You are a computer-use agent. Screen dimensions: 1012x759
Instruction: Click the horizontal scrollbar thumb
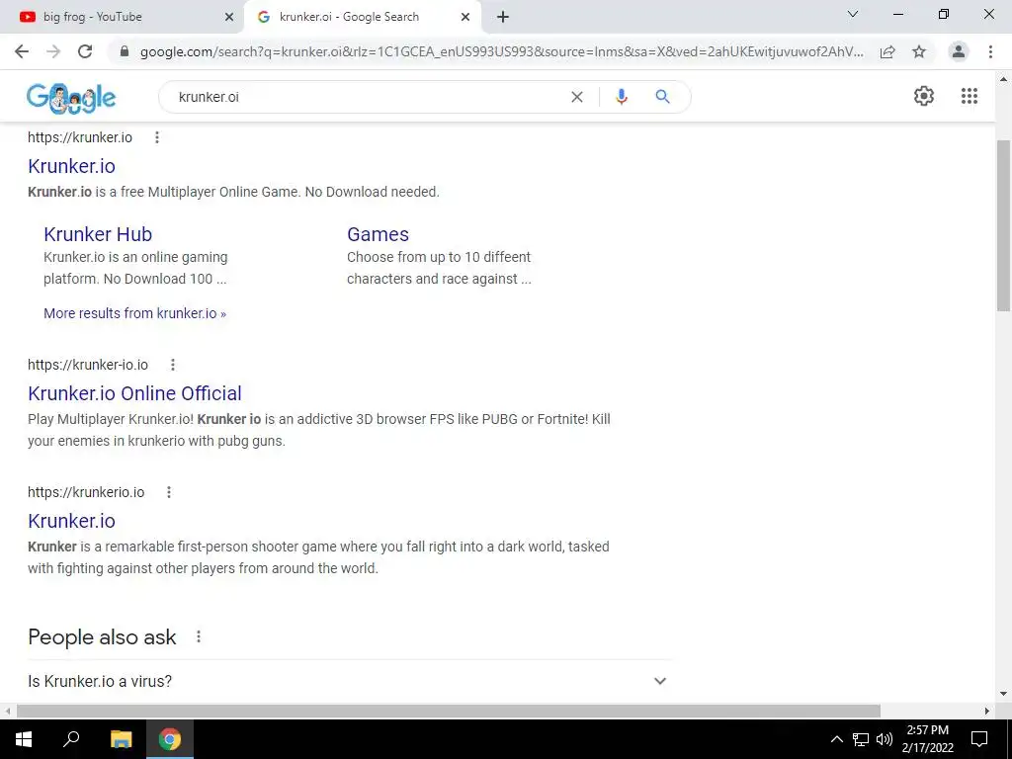[x=449, y=712]
